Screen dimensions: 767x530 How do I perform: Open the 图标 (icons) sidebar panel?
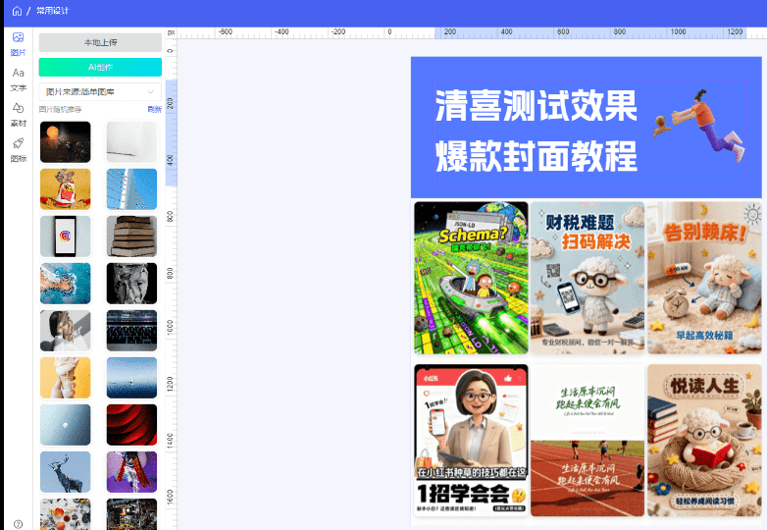18,148
